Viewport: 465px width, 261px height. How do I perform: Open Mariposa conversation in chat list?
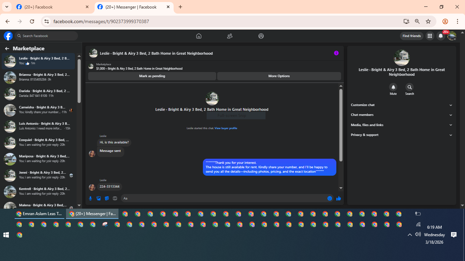coord(38,159)
